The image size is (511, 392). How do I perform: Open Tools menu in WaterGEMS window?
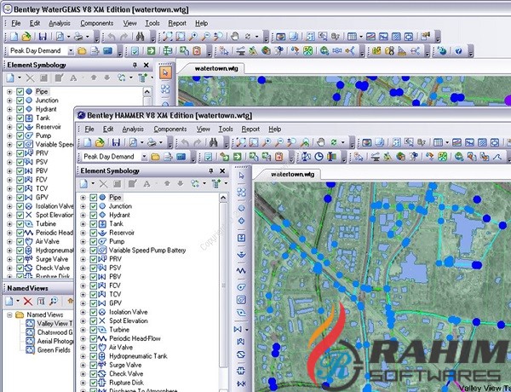pyautogui.click(x=152, y=23)
